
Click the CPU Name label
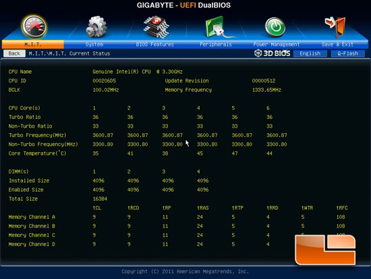[x=20, y=72]
